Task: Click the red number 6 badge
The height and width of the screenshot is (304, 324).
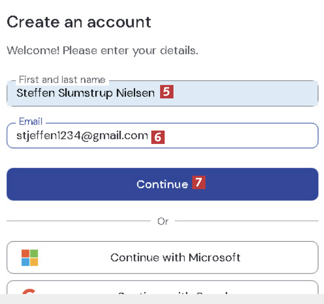Action: pos(158,137)
